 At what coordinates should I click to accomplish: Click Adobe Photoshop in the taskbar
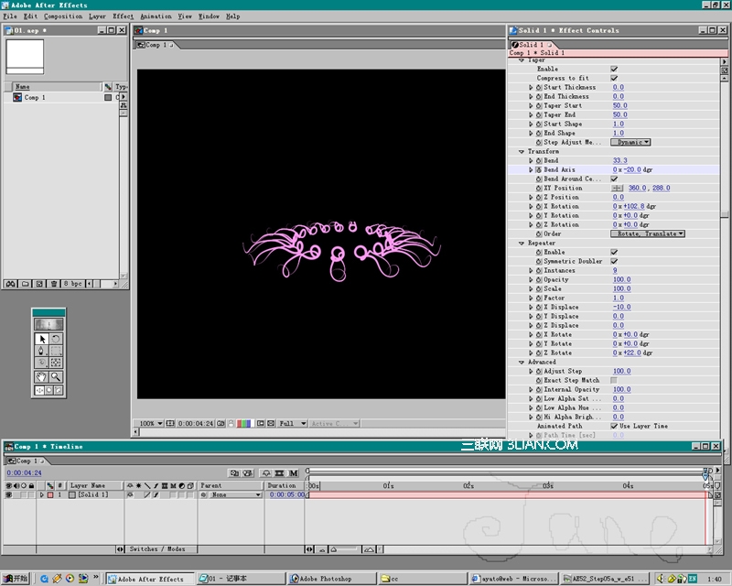[325, 579]
